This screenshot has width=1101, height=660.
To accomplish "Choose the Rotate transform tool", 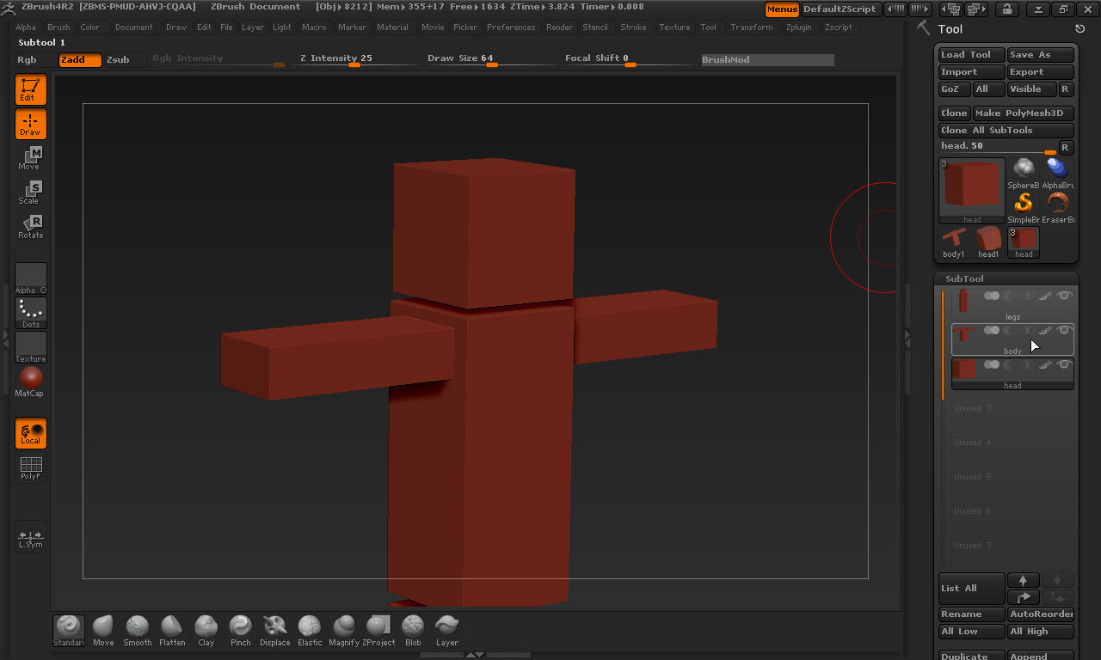I will tap(30, 227).
